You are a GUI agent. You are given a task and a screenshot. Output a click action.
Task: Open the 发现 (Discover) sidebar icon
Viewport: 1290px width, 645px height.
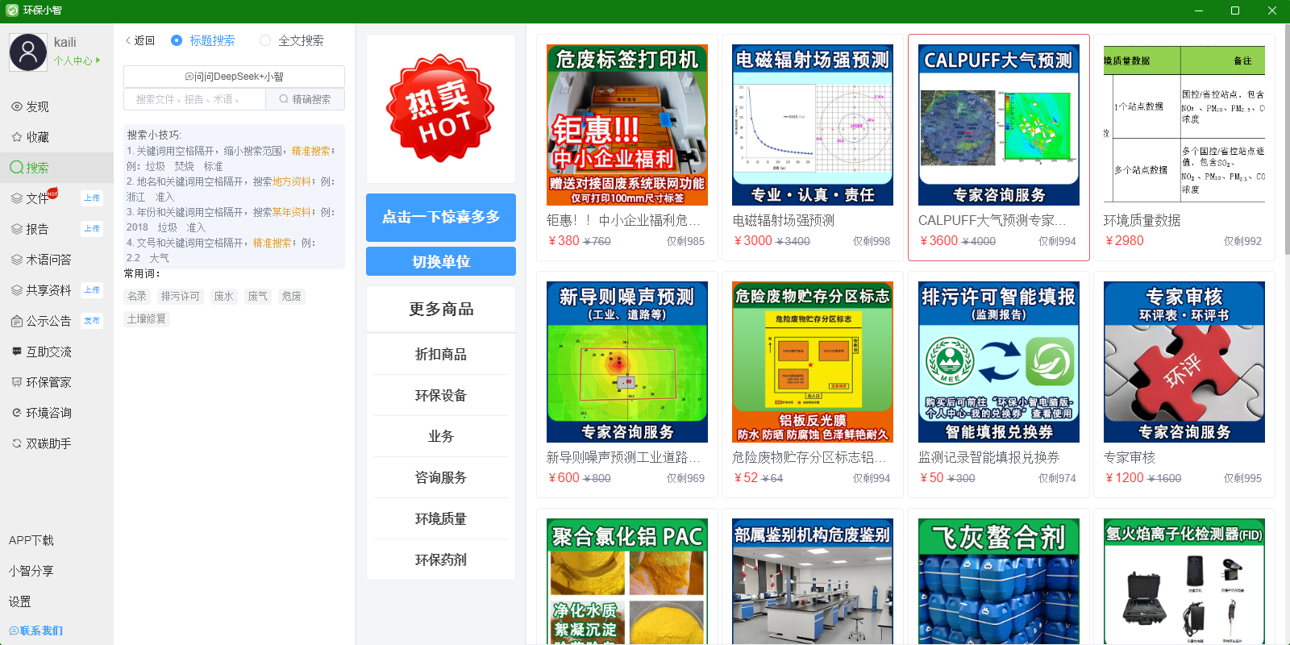click(x=16, y=106)
